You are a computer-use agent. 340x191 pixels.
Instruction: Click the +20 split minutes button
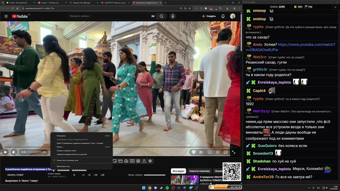coord(102,175)
